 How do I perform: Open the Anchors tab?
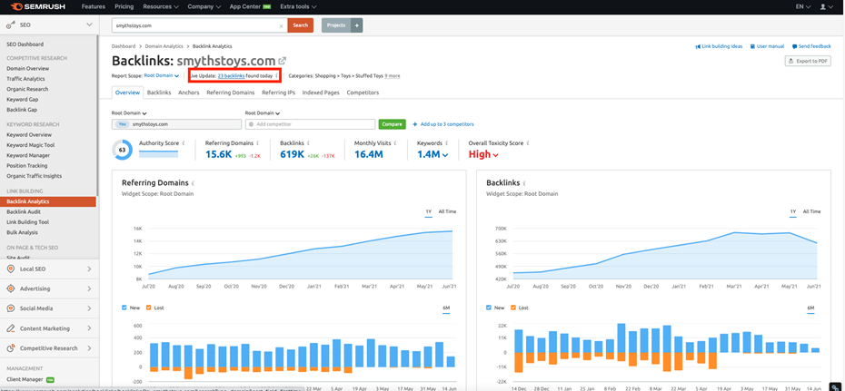188,93
